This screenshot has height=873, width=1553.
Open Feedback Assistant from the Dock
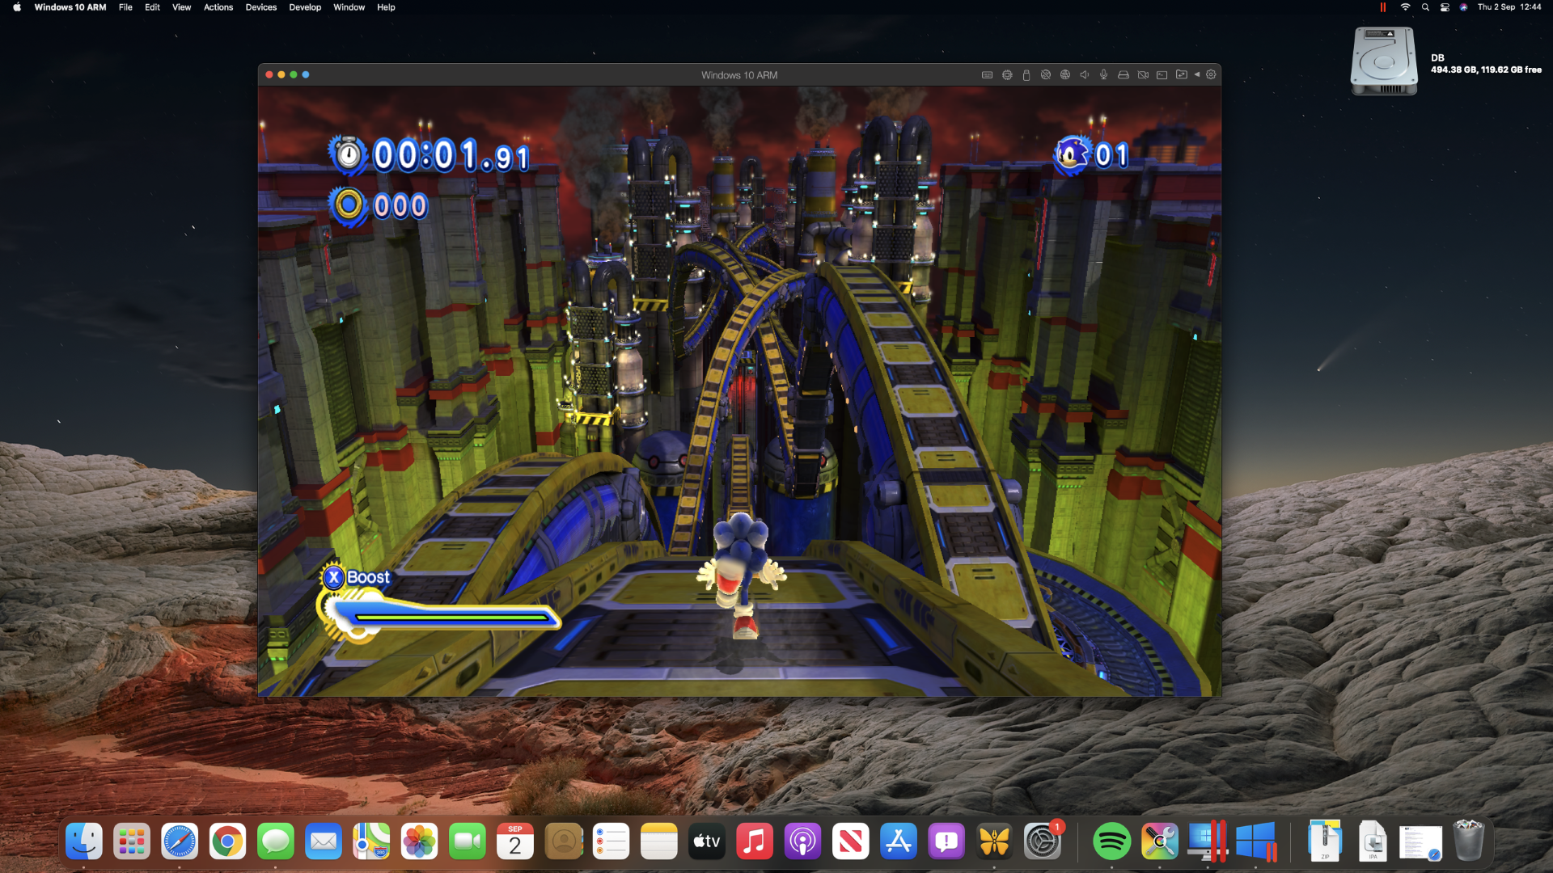(946, 841)
